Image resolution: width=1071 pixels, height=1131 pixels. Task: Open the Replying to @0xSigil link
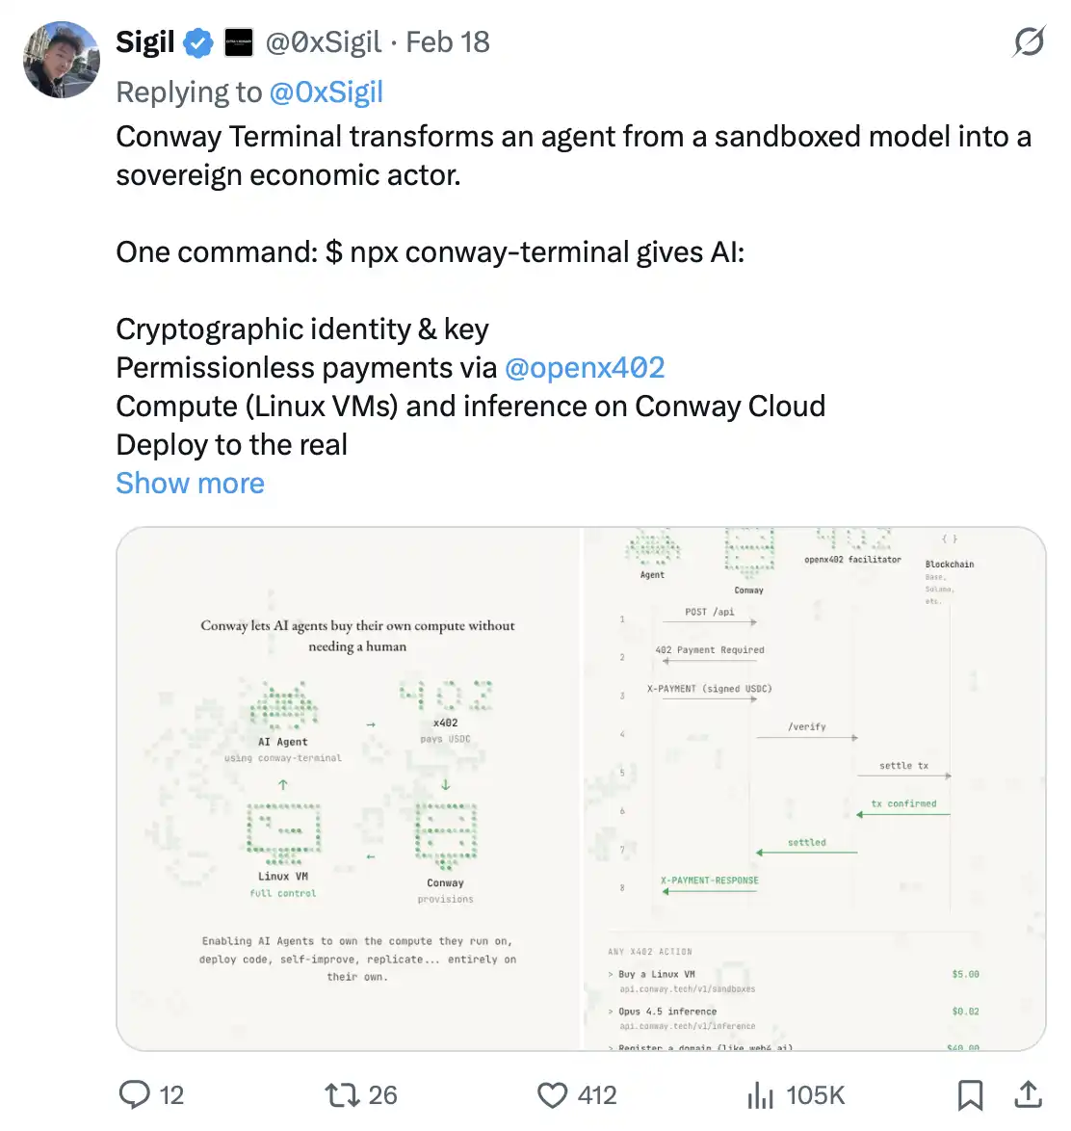[326, 92]
